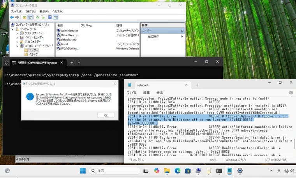Screen dimensions: 296x178
Task: Expand 他の操作 submenu arrow in Actions pane
Action: tap(182, 37)
